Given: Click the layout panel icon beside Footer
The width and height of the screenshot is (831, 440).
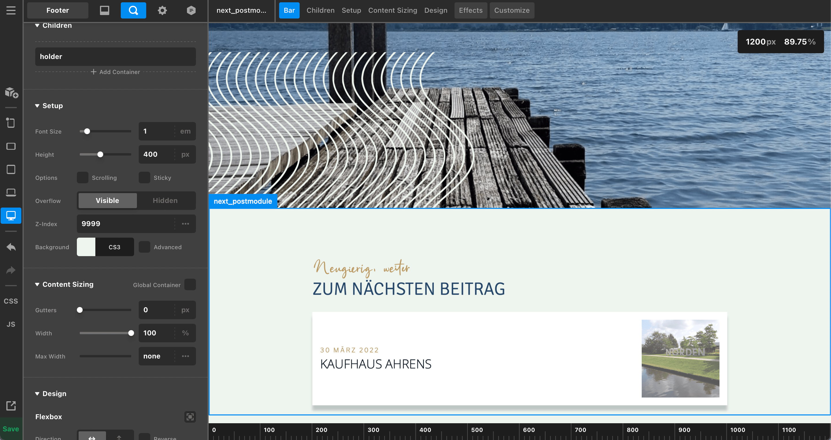Looking at the screenshot, I should [x=104, y=10].
